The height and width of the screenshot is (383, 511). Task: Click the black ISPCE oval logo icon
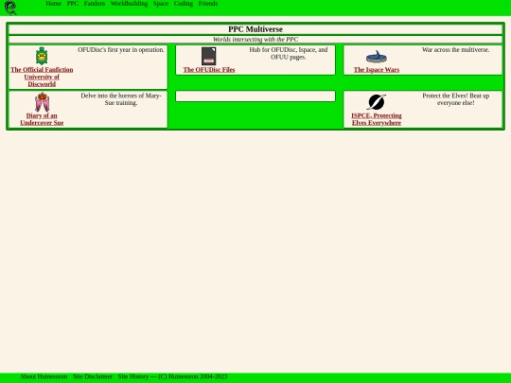point(377,102)
